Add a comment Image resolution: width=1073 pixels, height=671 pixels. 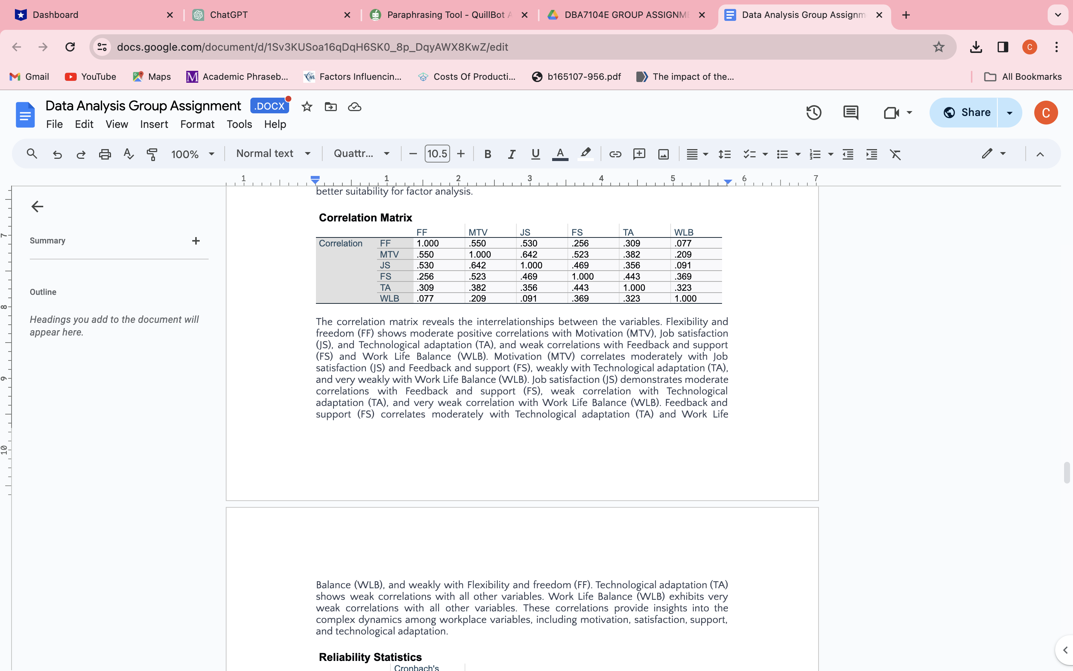click(x=639, y=154)
